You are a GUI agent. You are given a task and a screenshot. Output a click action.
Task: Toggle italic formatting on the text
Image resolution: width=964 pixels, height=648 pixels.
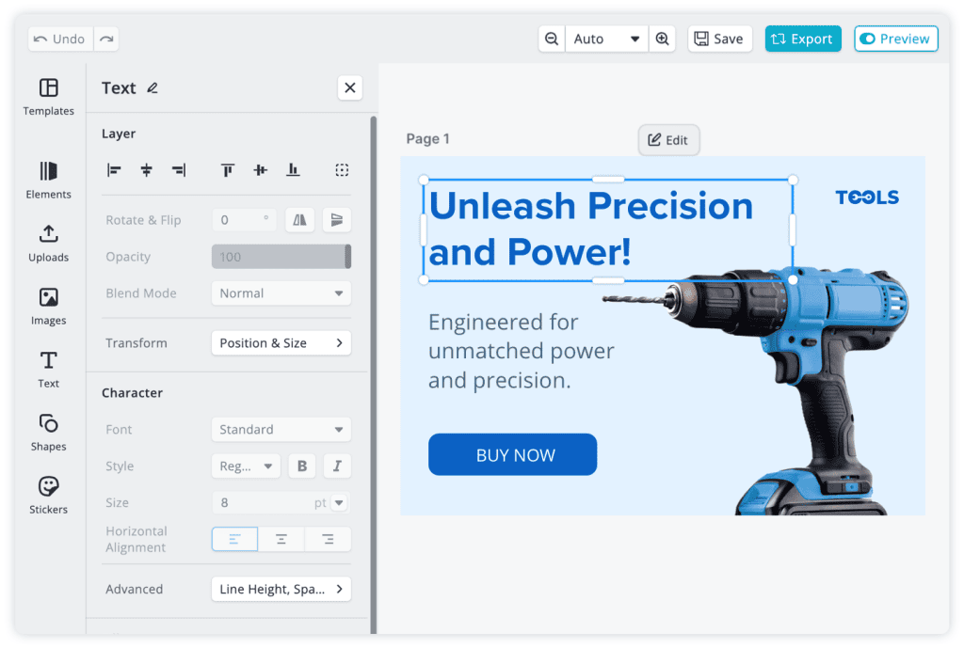(x=336, y=466)
